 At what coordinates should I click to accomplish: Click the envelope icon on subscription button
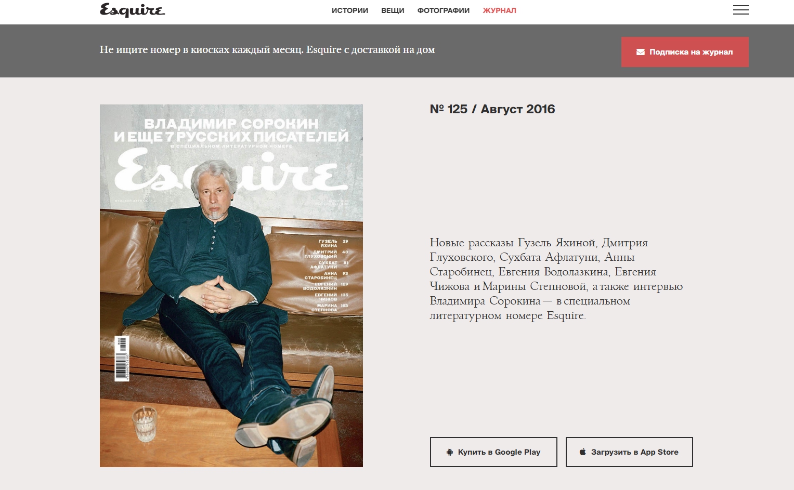point(641,52)
